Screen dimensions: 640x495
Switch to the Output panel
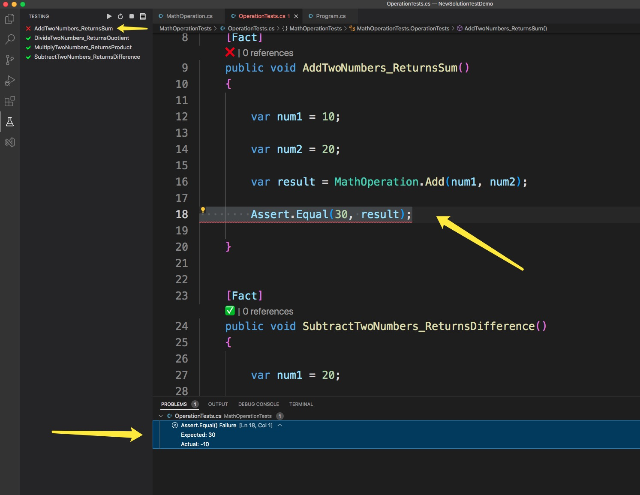(x=218, y=404)
